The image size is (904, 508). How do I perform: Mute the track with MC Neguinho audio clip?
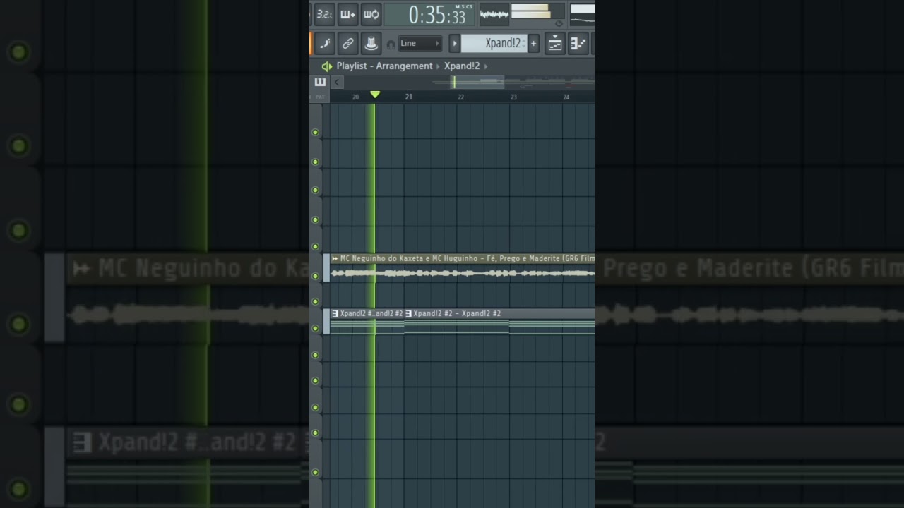coord(315,276)
